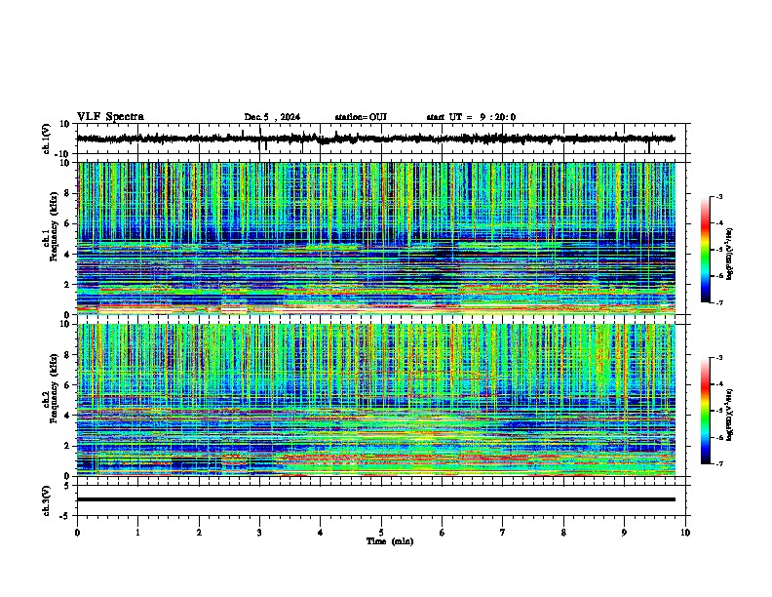772x597 pixels.
Task: Click the "Time (min)" axis title
Action: coord(390,541)
